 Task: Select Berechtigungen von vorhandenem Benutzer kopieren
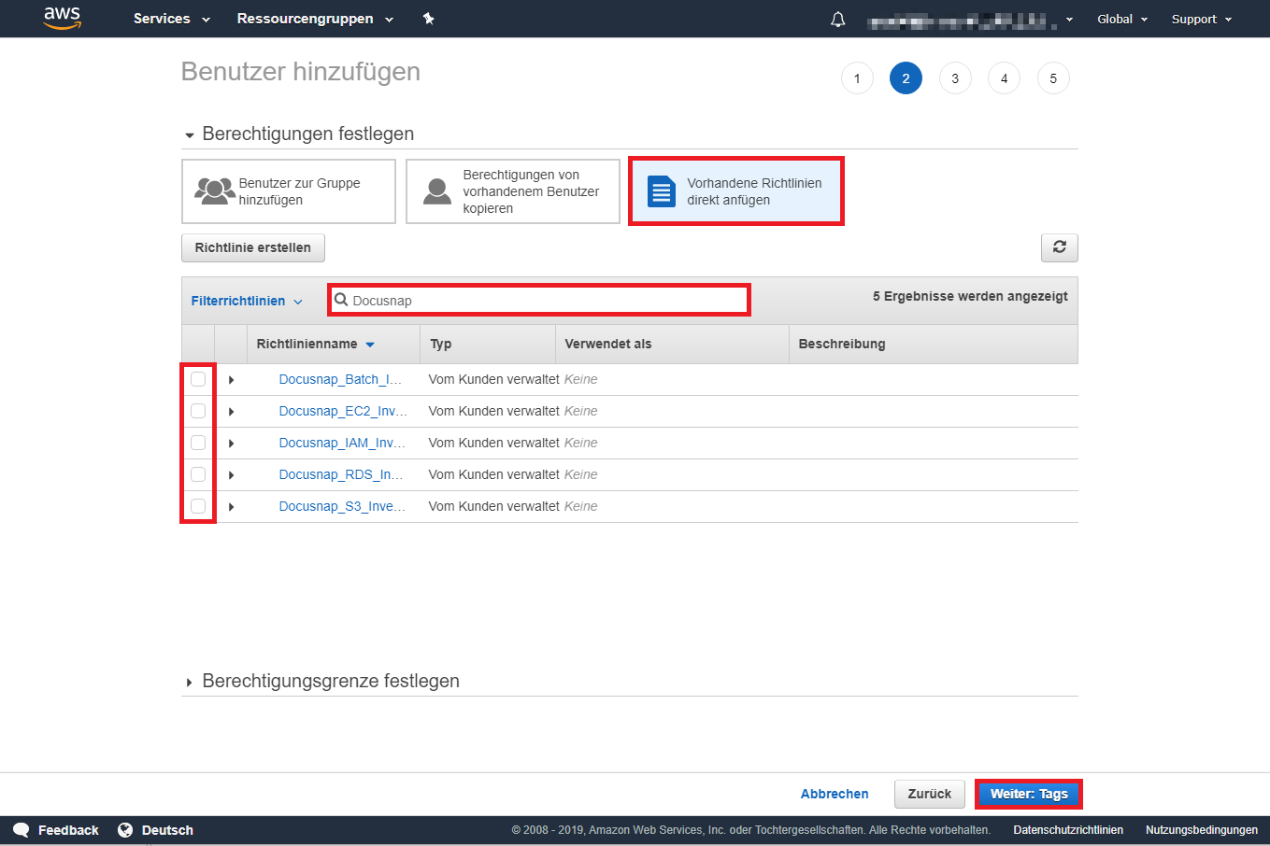(513, 191)
